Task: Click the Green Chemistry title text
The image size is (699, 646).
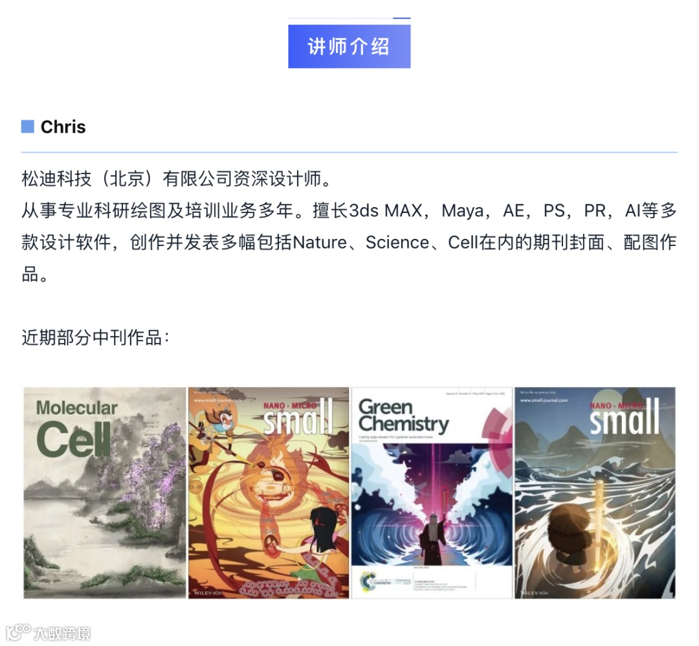Action: [403, 416]
